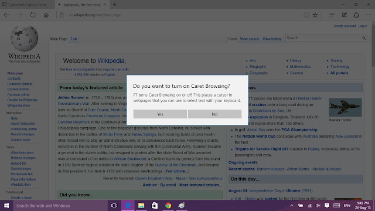Screen dimensions: 375x211
Task: Open Reading view icon
Action: [306, 15]
